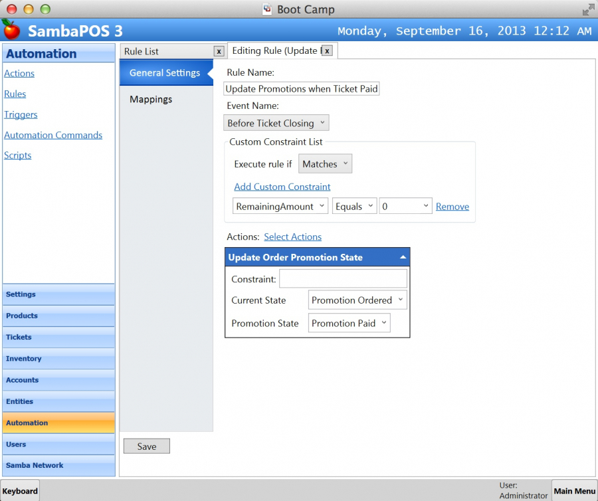Open the Current State dropdown
Screen dimensions: 598x501
[357, 300]
